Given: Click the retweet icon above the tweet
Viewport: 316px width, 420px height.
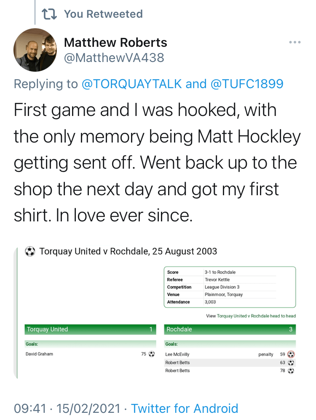Looking at the screenshot, I should 50,14.
